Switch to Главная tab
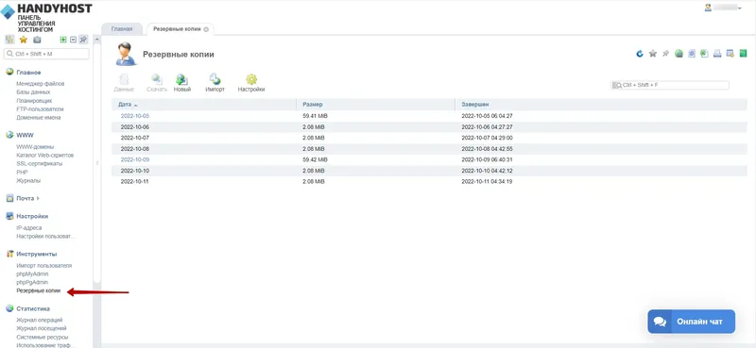This screenshot has height=348, width=756. [122, 29]
